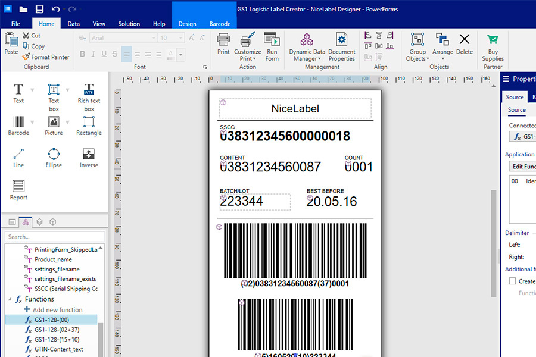The height and width of the screenshot is (357, 536).
Task: Select the Barcode tool
Action: tap(18, 126)
